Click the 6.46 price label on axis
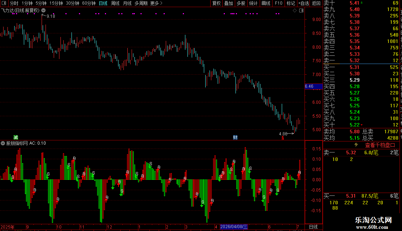This screenshot has height=231, width=402. point(313,86)
